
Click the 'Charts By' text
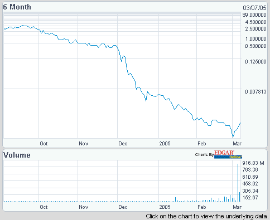(204, 155)
